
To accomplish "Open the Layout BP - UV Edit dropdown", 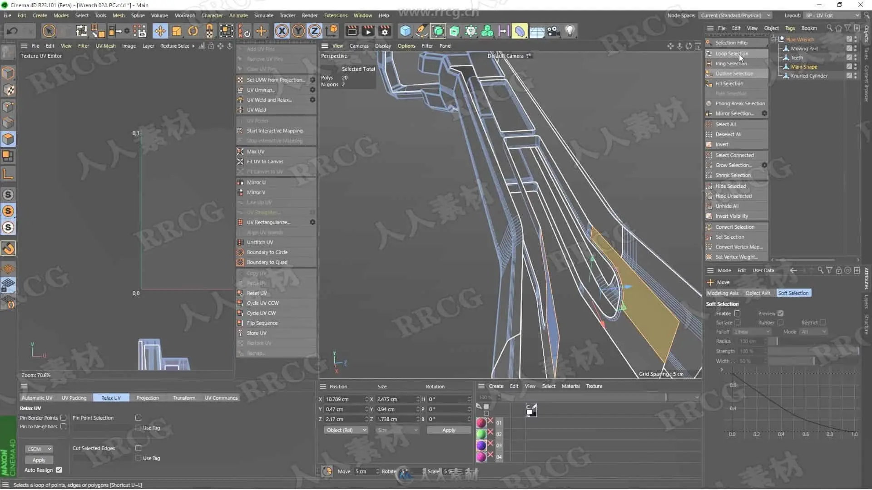I will pyautogui.click(x=832, y=15).
